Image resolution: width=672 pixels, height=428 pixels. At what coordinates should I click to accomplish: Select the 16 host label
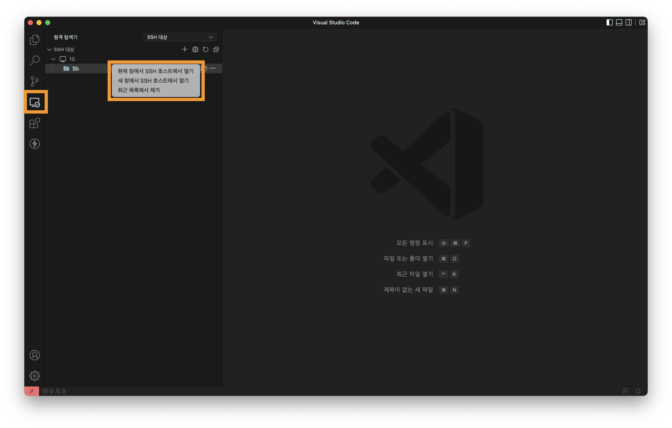[72, 59]
